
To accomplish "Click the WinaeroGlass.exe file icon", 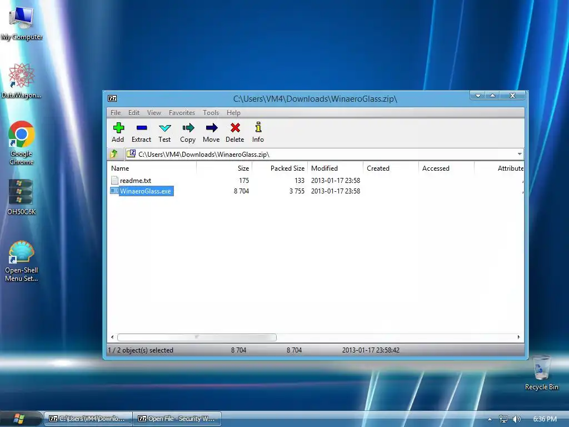I will (x=114, y=191).
